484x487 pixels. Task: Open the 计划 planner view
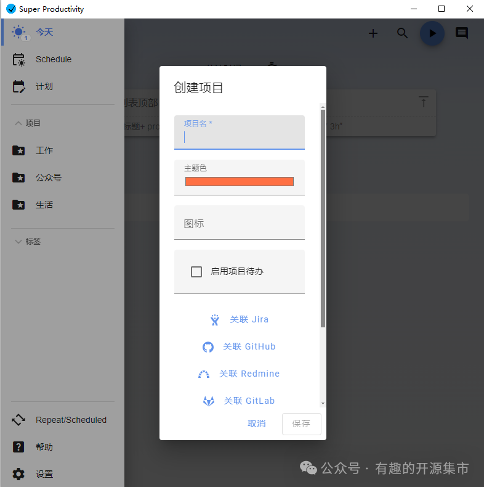coord(62,86)
